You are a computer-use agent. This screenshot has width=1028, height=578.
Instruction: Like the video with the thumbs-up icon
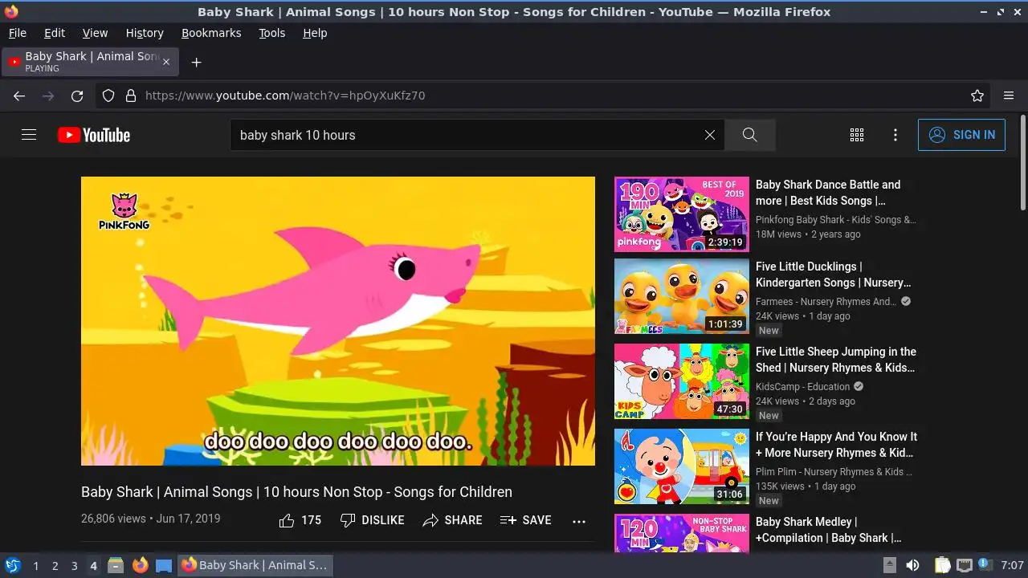click(287, 520)
